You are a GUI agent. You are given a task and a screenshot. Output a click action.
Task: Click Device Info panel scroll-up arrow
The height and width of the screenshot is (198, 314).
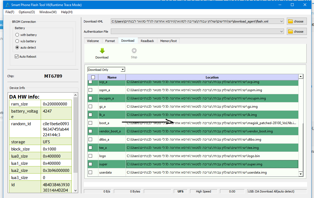[75, 95]
